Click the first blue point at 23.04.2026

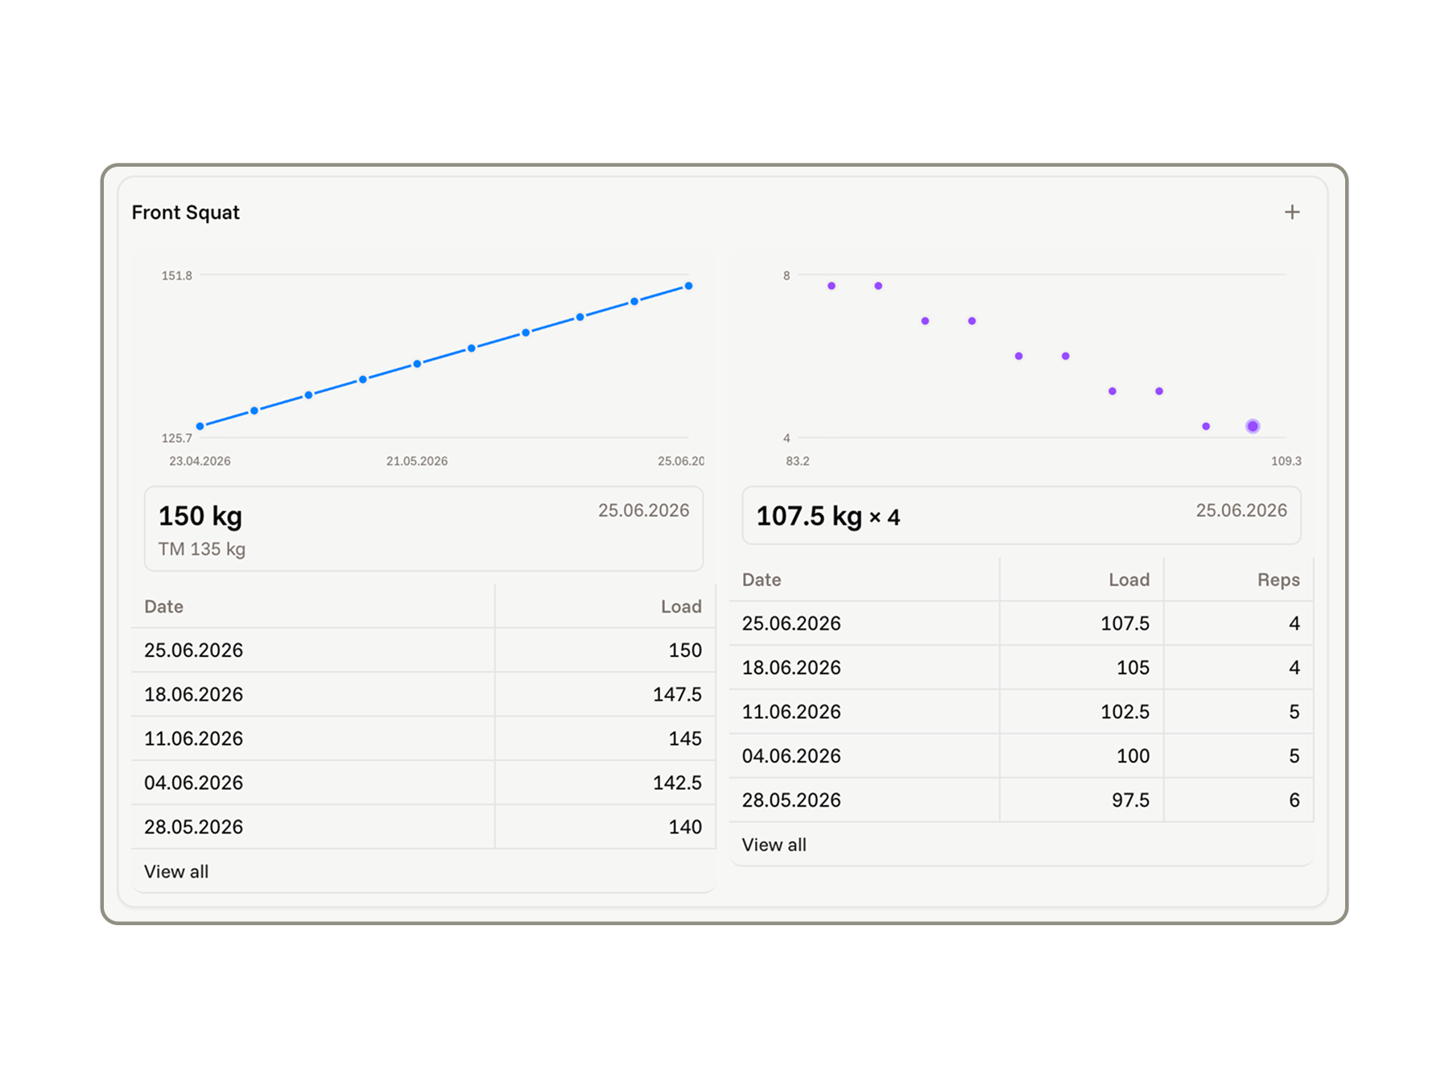pos(200,426)
